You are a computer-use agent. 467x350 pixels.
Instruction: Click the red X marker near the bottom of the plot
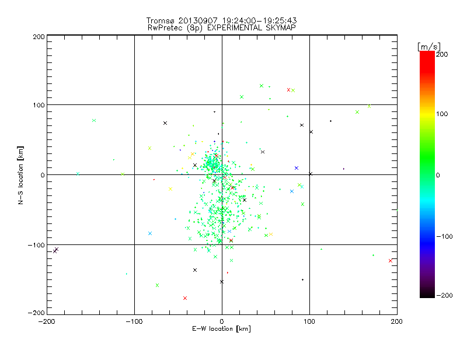185,298
